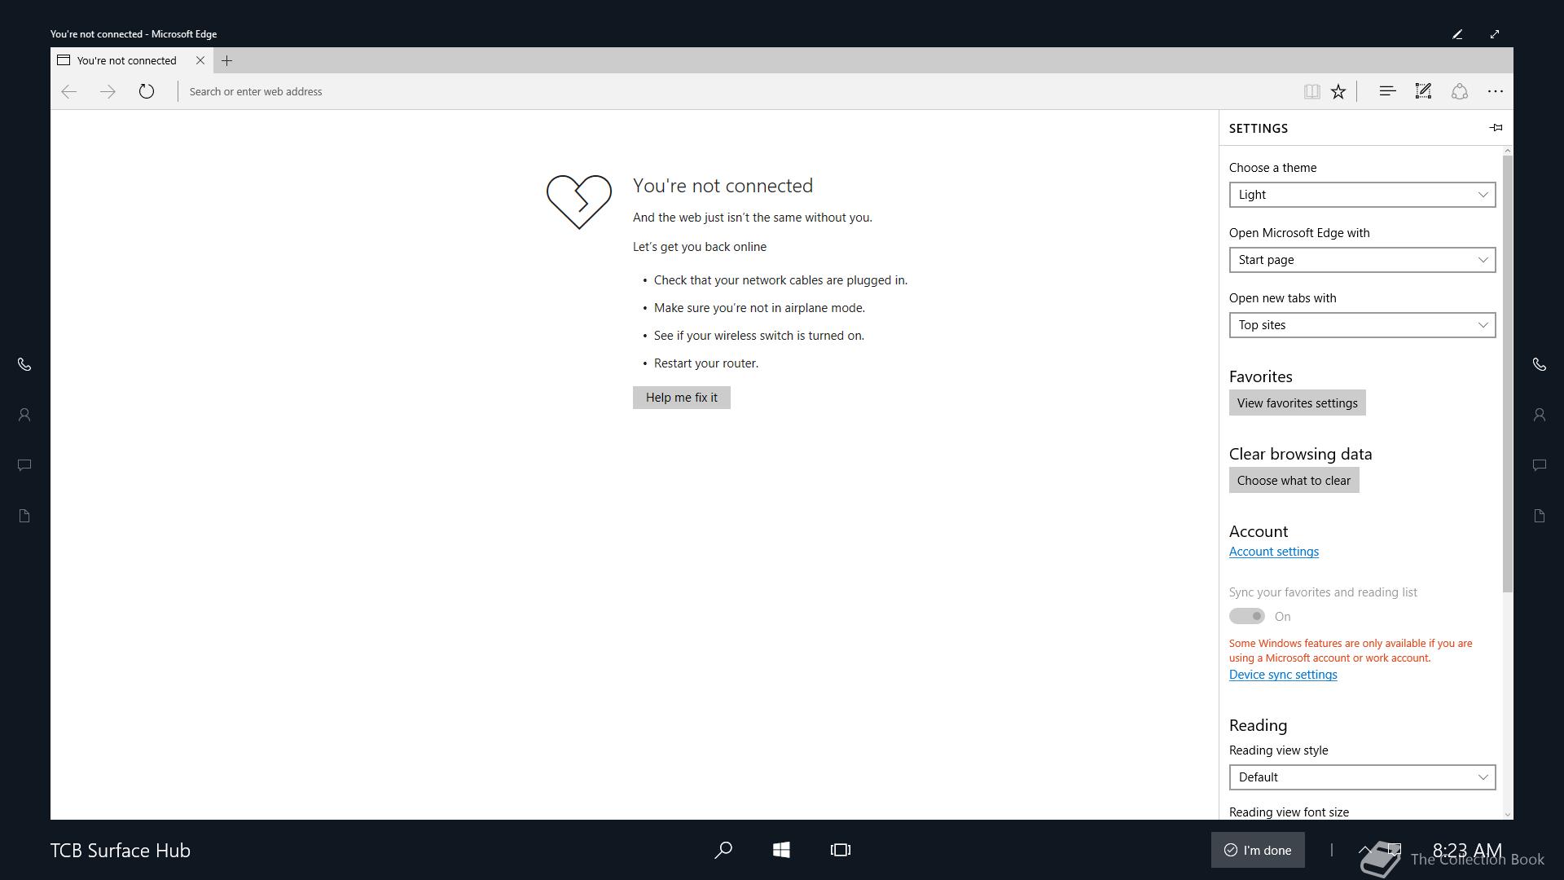Image resolution: width=1564 pixels, height=880 pixels.
Task: Refresh the current page
Action: (x=147, y=91)
